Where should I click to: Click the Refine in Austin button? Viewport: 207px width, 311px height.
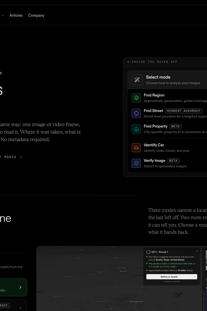169,277
